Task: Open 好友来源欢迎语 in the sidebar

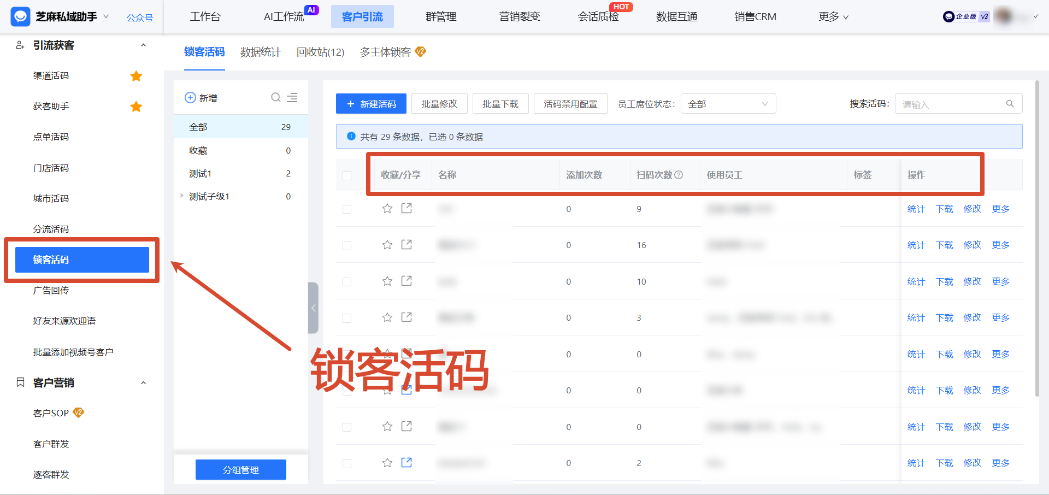Action: pos(64,321)
